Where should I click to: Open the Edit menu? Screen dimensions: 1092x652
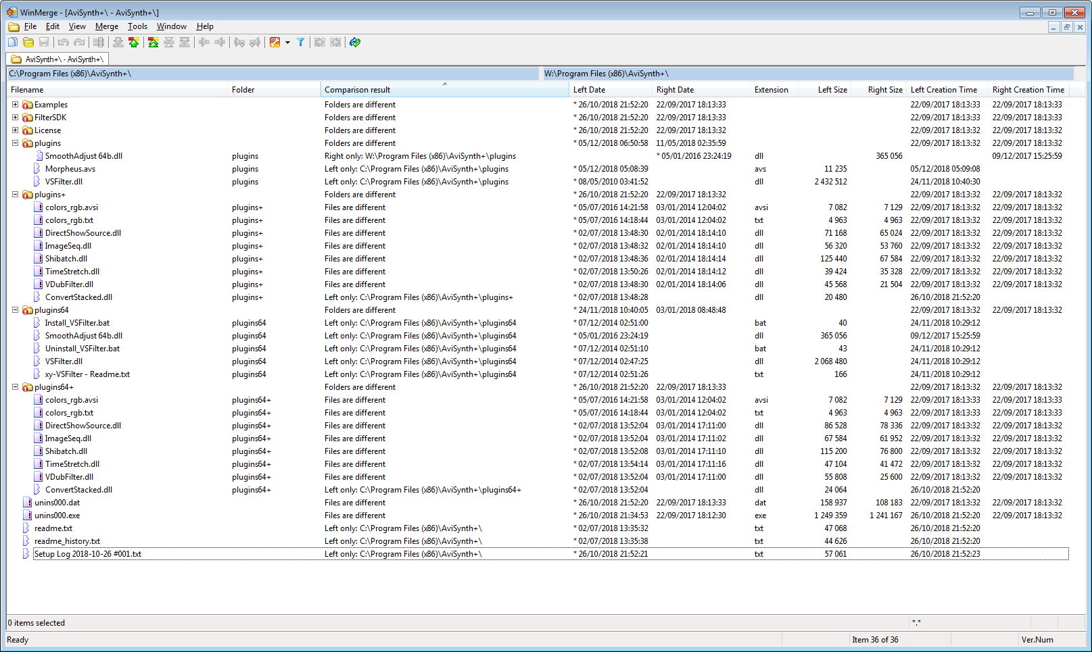(53, 26)
